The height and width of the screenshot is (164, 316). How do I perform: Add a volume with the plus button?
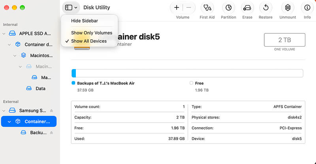(x=177, y=8)
